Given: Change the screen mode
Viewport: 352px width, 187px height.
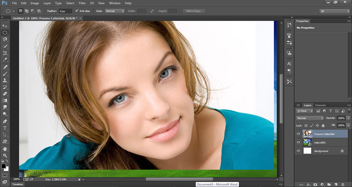Looking at the screenshot, I should (x=5, y=182).
